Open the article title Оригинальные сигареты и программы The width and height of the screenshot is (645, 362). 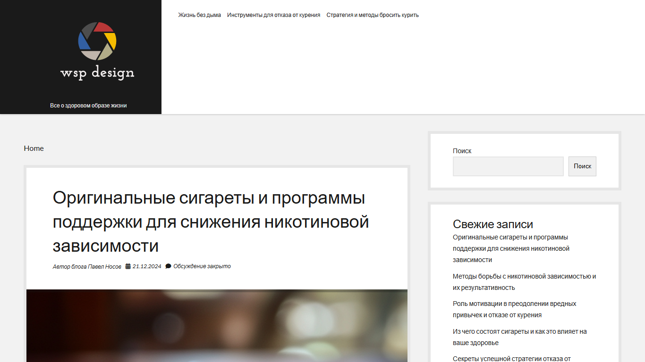(211, 222)
